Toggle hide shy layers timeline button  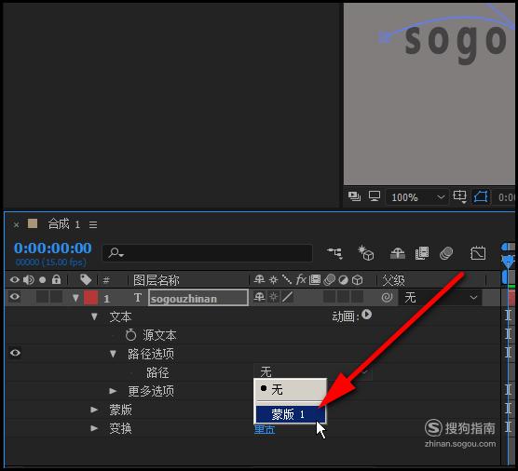[398, 253]
